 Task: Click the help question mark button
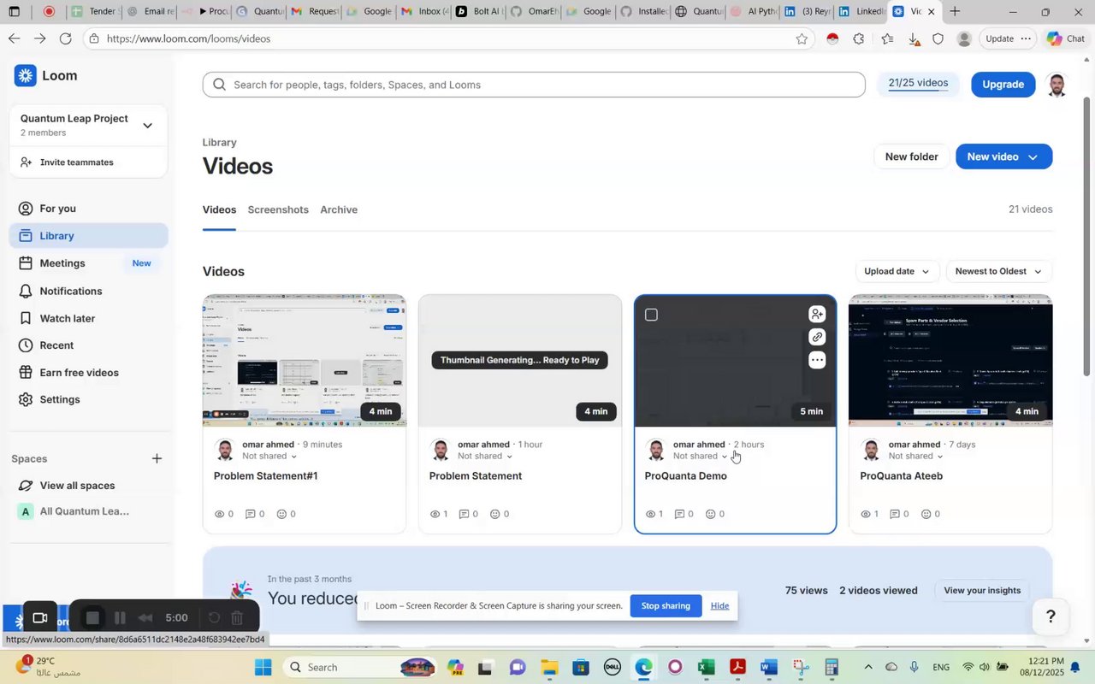1051,616
